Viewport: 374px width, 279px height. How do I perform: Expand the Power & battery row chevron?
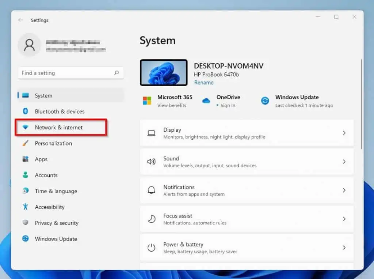[x=344, y=247]
